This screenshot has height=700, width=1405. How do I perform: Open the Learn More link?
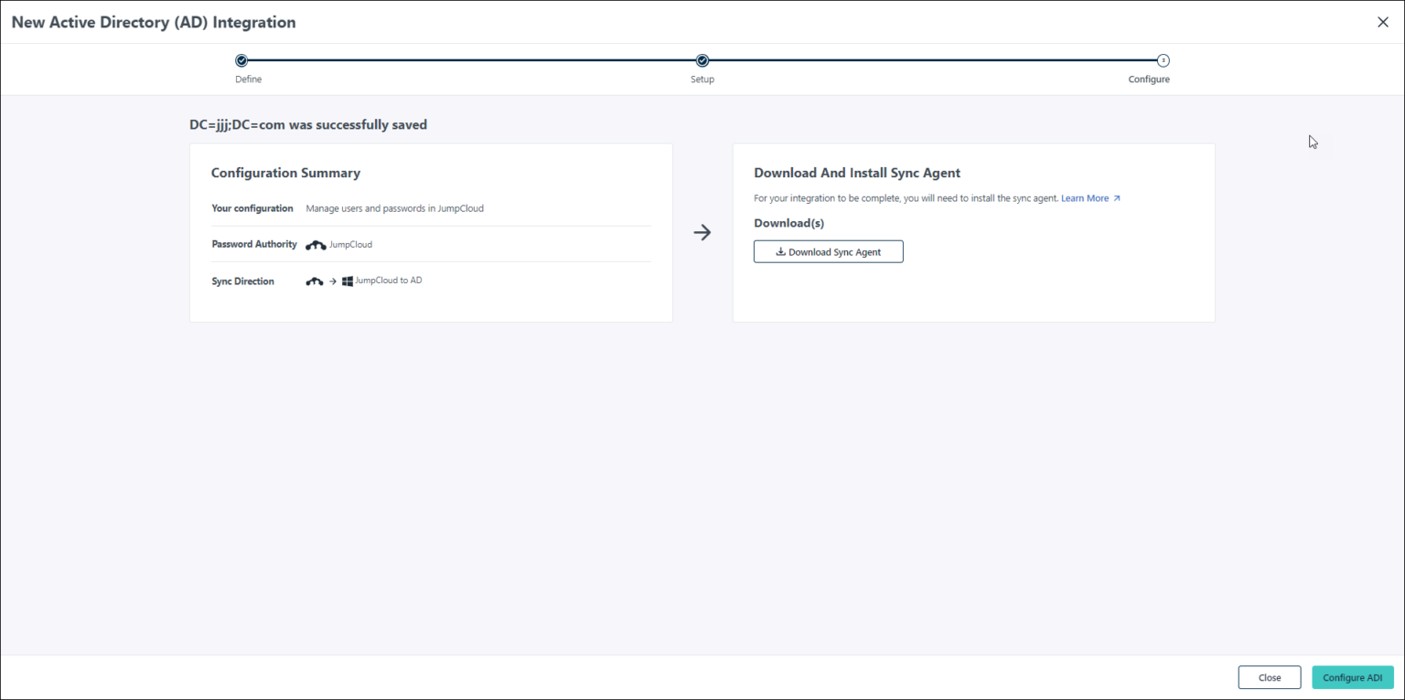[1085, 197]
